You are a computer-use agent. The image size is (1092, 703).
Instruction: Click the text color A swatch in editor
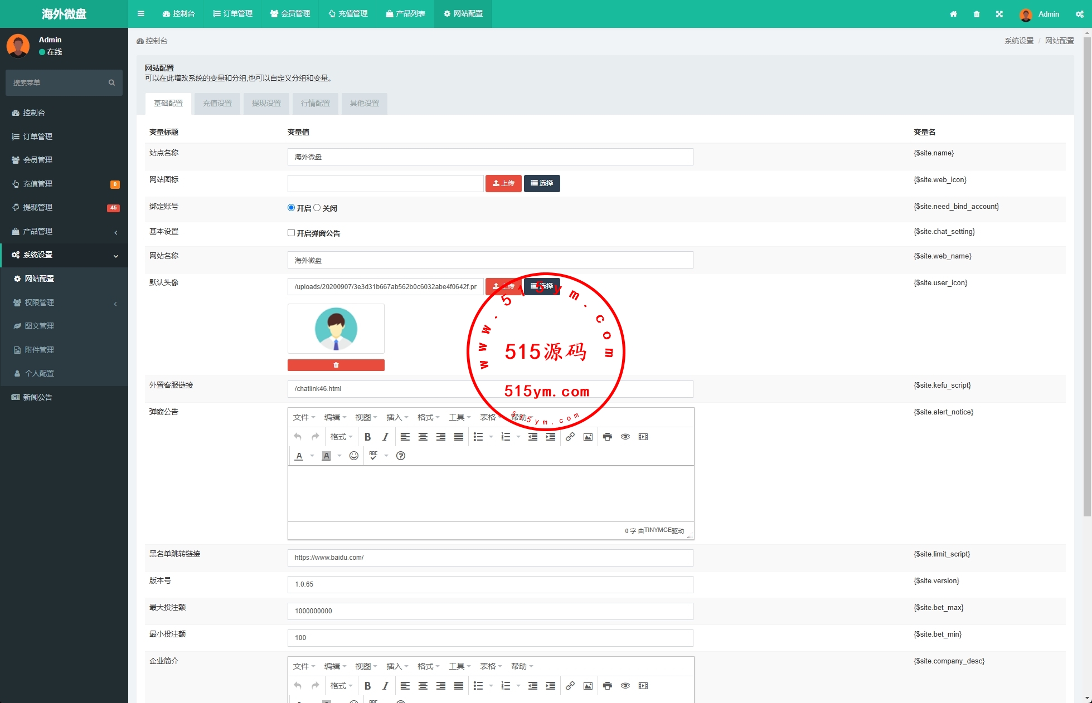coord(299,456)
